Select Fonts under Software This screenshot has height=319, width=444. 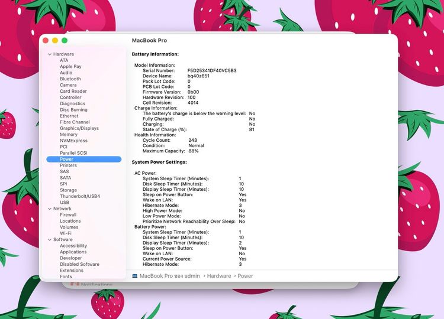coord(66,276)
